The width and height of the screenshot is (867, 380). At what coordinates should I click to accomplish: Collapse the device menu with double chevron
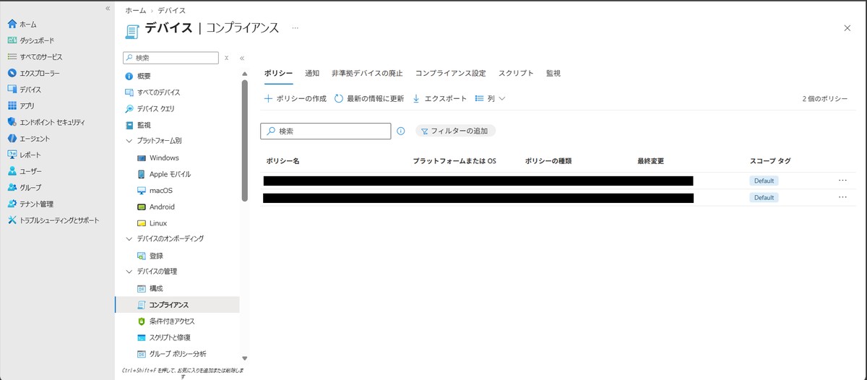click(x=242, y=58)
